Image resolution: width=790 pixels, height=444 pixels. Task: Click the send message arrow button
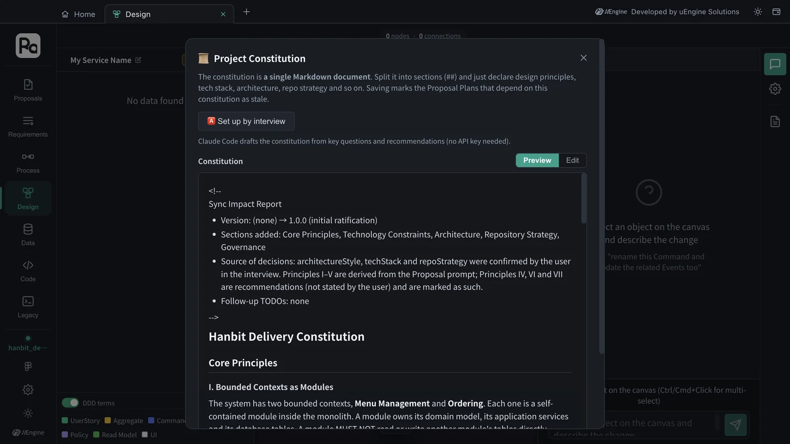point(736,424)
